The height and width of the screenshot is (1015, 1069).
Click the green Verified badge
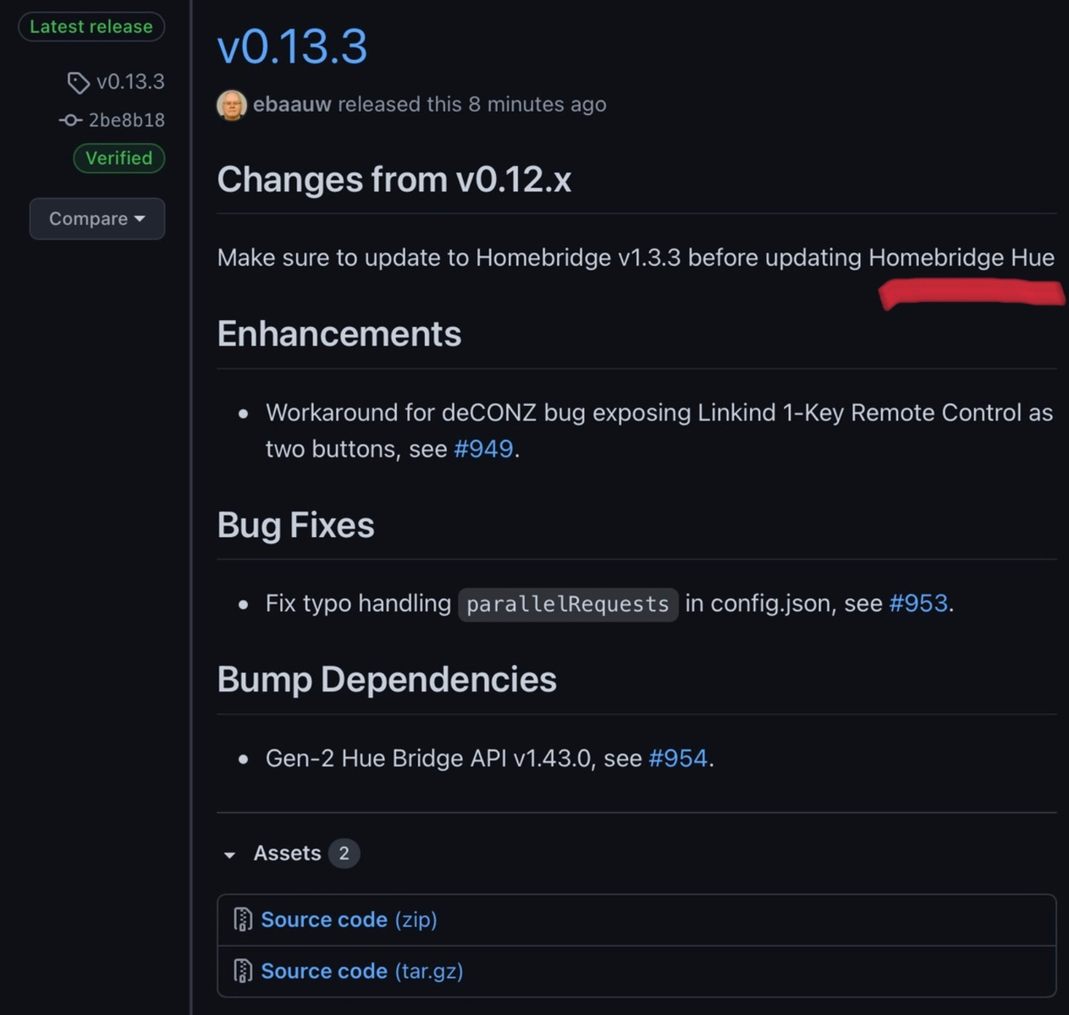click(x=118, y=158)
